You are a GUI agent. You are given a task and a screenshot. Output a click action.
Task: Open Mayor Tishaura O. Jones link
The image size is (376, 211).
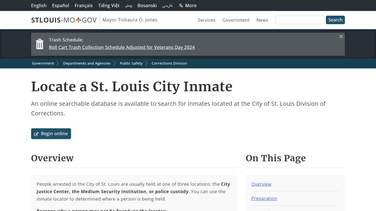(130, 20)
